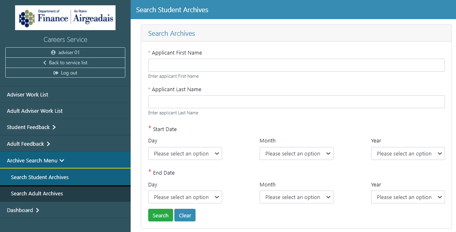Click the Start Date label
This screenshot has height=232, width=456.
coord(165,129)
